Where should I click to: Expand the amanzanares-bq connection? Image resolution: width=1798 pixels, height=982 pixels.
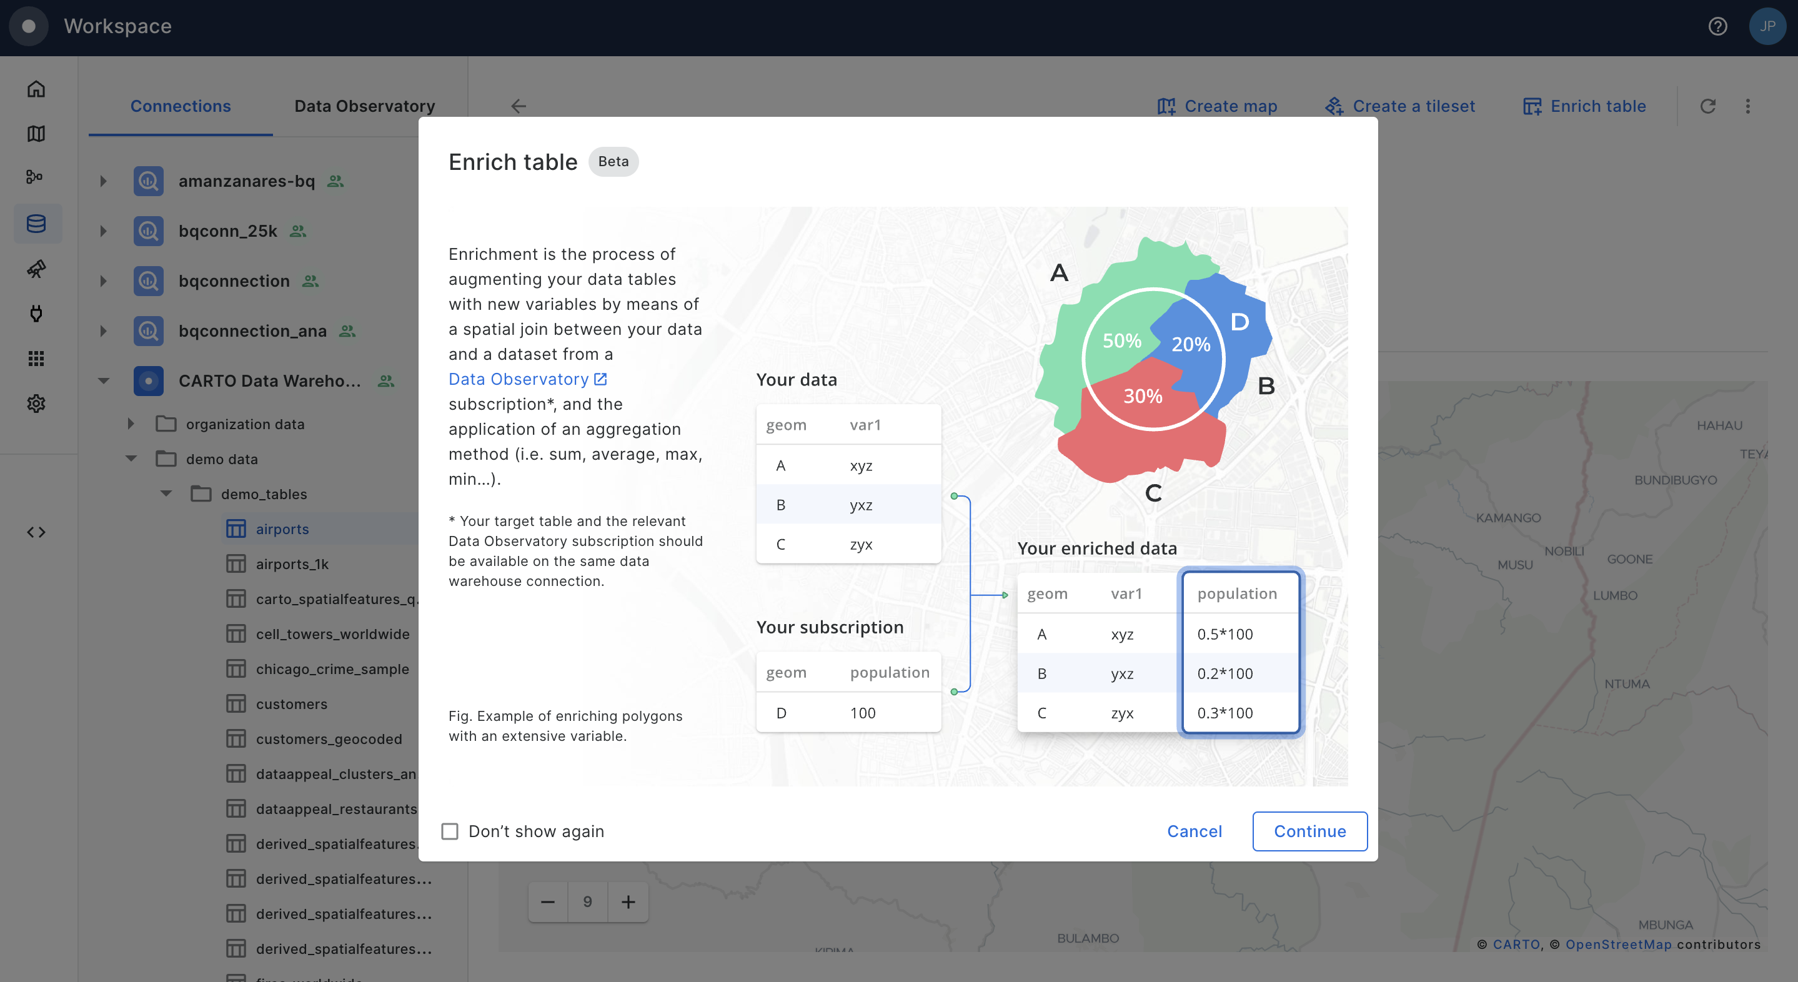click(103, 181)
